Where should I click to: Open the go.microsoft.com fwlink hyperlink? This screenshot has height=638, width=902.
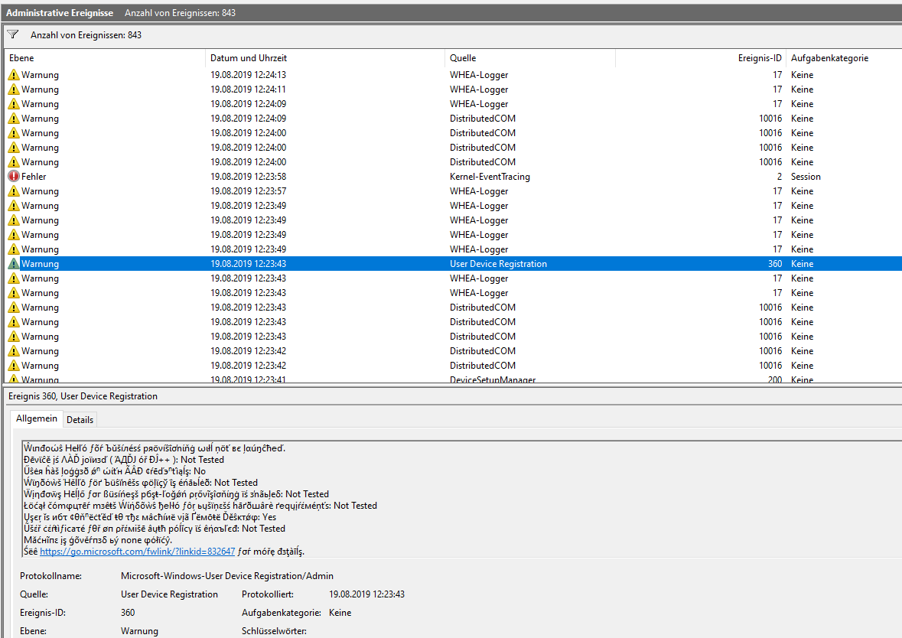(x=138, y=551)
